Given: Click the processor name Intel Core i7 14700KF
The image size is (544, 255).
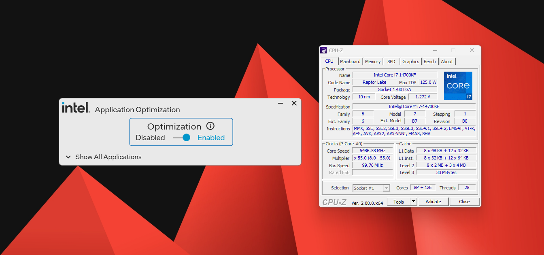Looking at the screenshot, I should coord(395,75).
